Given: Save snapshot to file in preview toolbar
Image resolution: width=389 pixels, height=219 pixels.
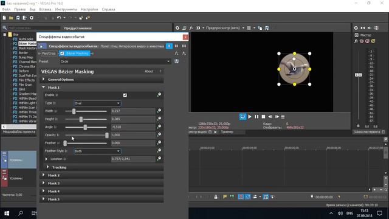Looking at the screenshot, I should [x=267, y=28].
